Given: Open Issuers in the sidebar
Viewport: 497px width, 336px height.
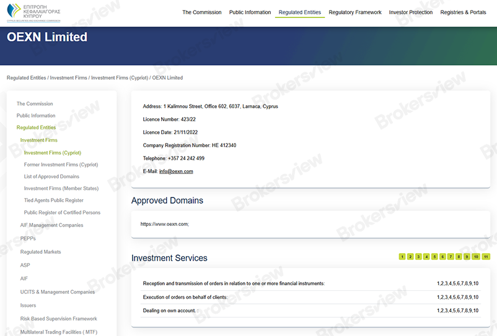Looking at the screenshot, I should click(29, 306).
